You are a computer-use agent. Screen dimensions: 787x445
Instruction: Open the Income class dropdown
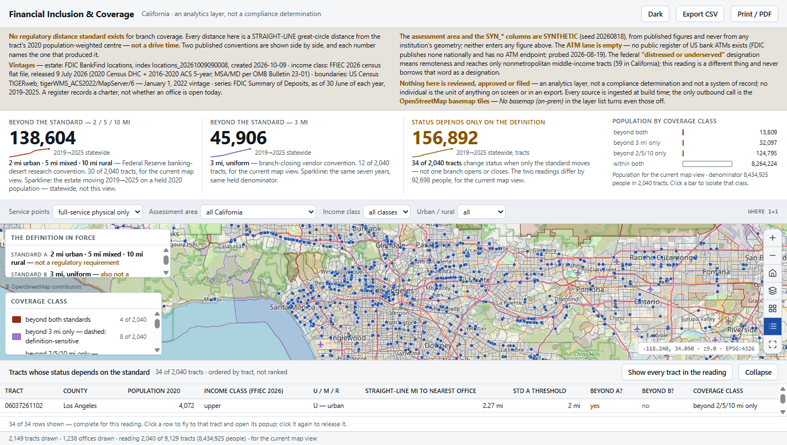[387, 212]
